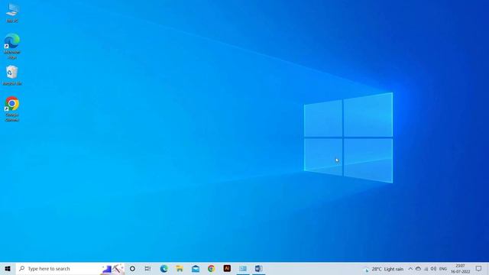Open the Action Center notifications icon
Screen dimensions: 489x275
click(479, 269)
